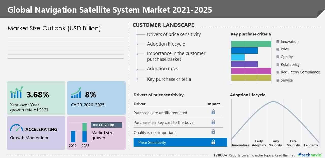Click the 17000+ reports text link
325x158 pixels.
pyautogui.click(x=220, y=155)
